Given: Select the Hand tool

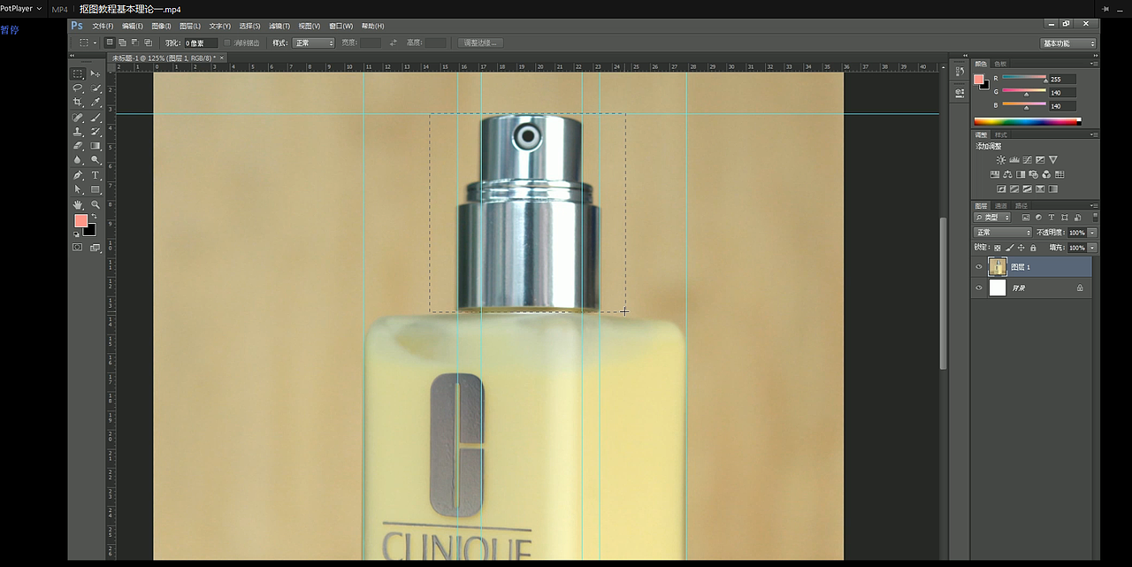Looking at the screenshot, I should tap(78, 204).
